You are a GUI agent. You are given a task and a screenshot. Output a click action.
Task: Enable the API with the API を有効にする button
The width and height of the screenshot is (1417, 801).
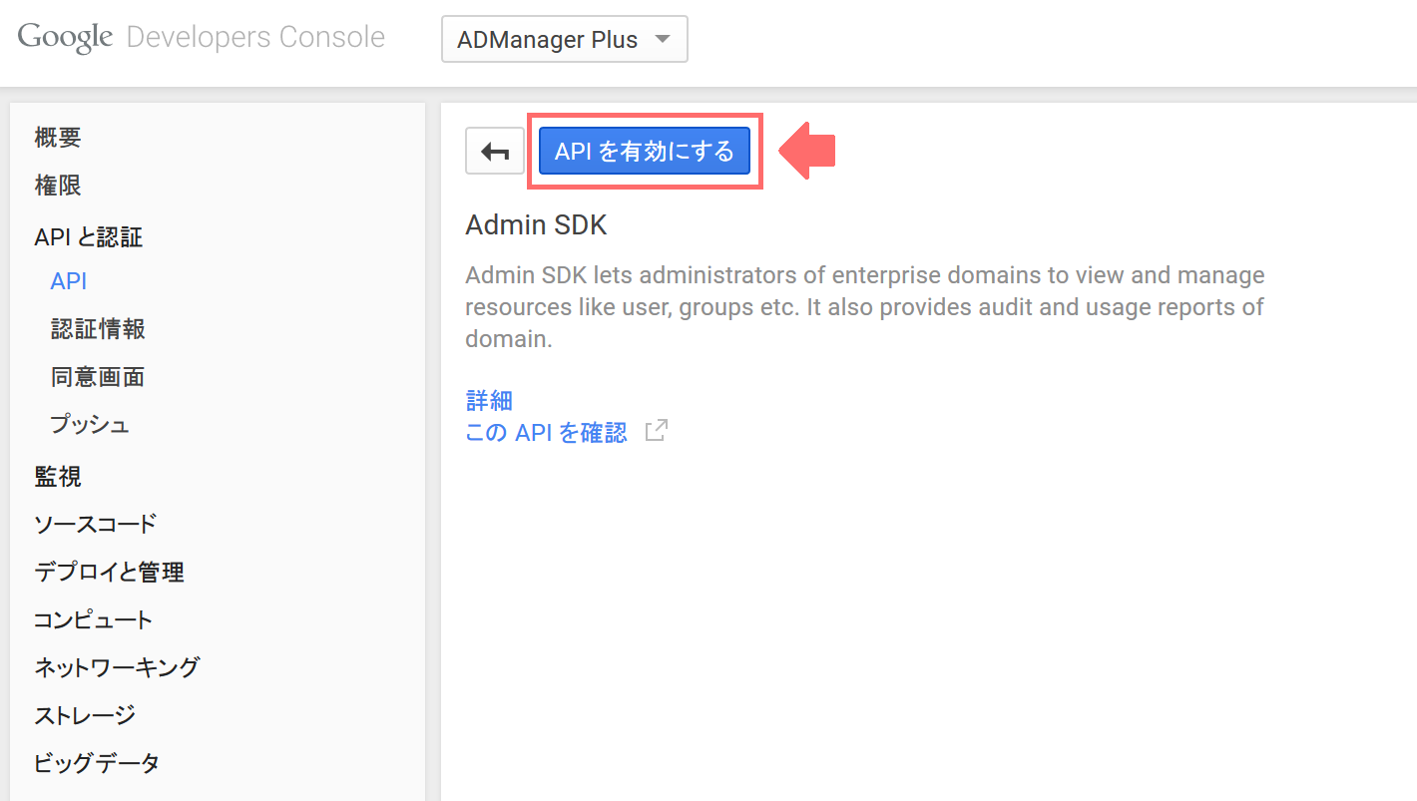(x=644, y=150)
